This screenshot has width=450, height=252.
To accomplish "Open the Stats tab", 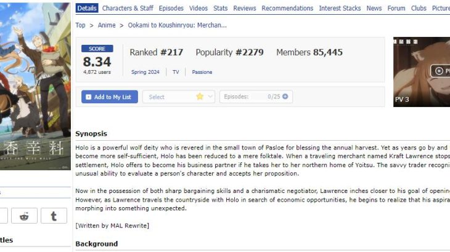I will [x=221, y=9].
